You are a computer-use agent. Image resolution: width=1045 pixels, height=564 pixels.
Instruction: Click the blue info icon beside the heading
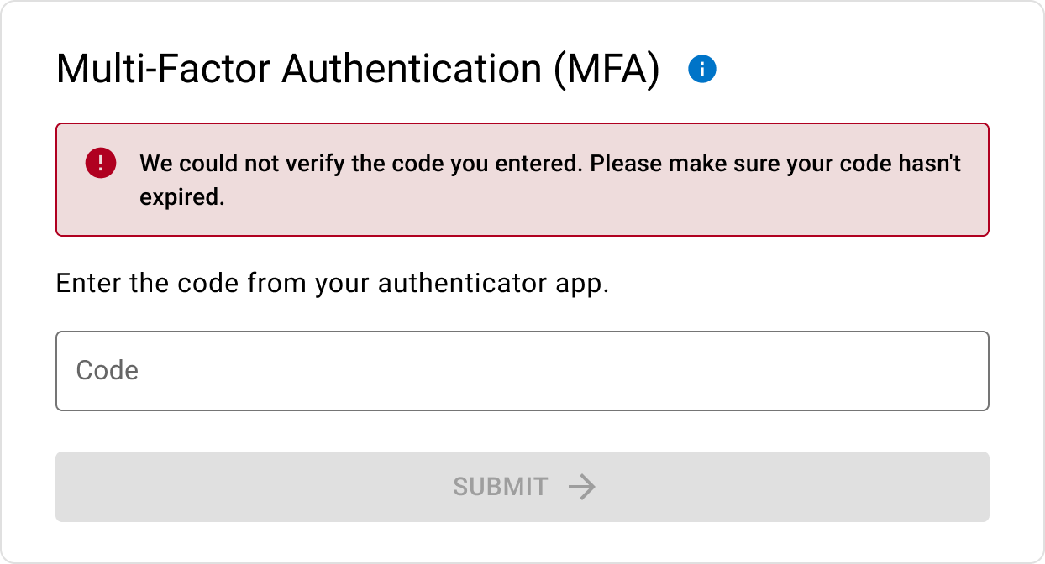(x=701, y=69)
